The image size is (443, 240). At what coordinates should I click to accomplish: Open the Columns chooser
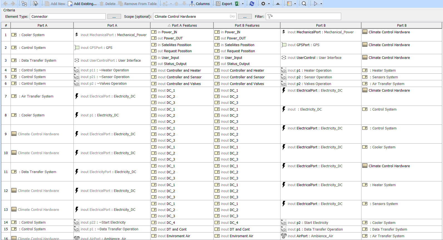(200, 4)
